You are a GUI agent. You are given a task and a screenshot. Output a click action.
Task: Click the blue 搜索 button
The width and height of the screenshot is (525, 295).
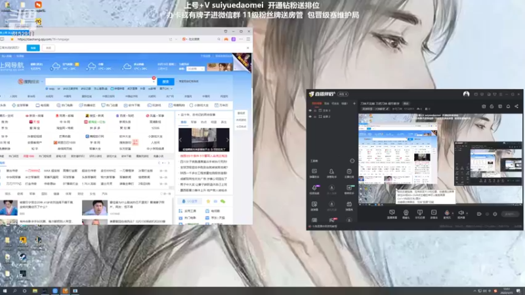tap(166, 81)
